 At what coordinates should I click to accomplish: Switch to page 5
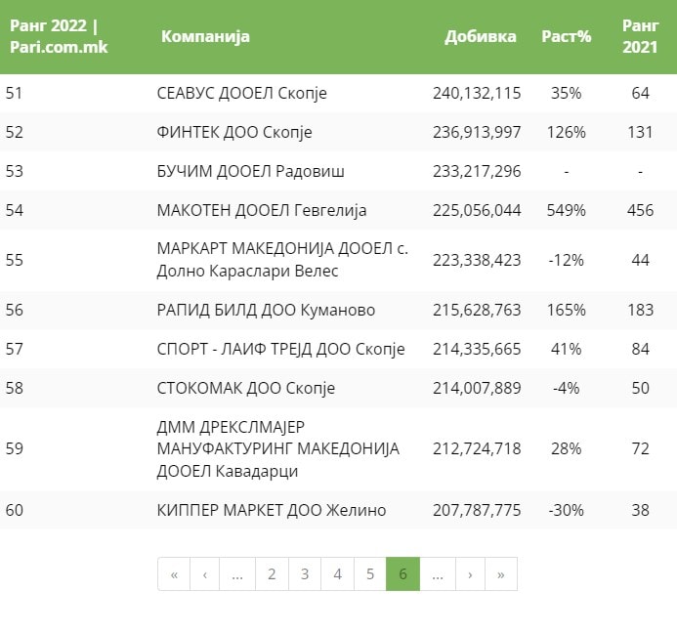click(370, 574)
